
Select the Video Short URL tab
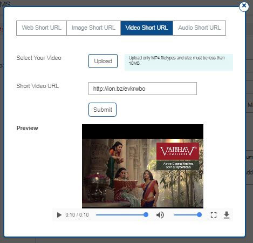147,28
